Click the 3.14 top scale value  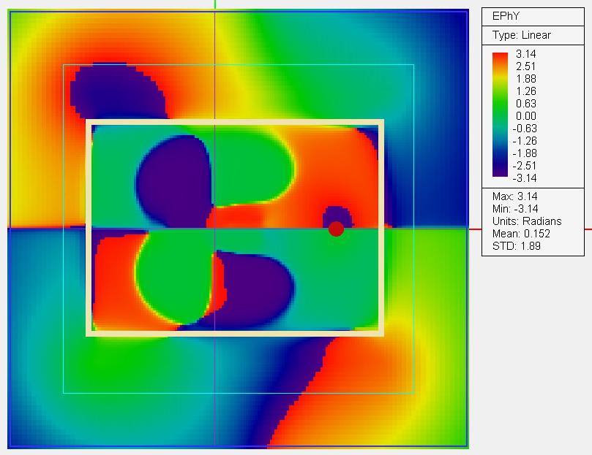coord(526,54)
